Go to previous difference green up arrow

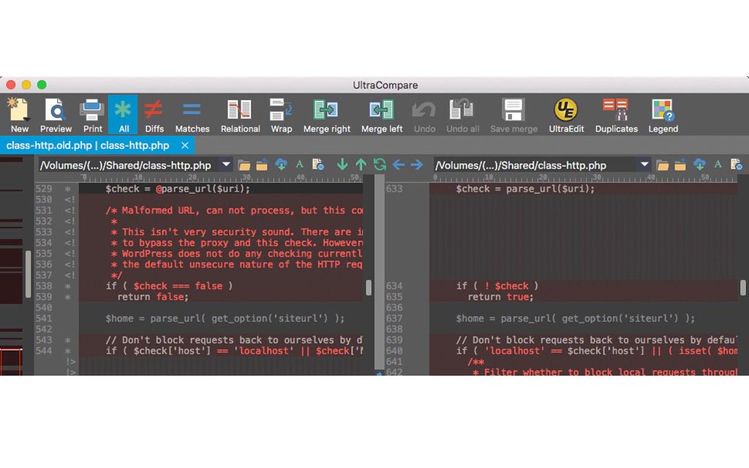tap(361, 165)
